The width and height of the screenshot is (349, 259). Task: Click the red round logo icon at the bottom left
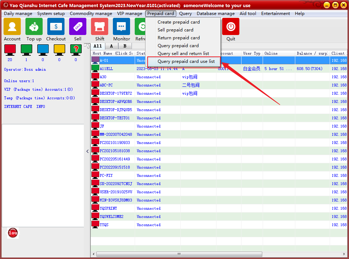13,233
